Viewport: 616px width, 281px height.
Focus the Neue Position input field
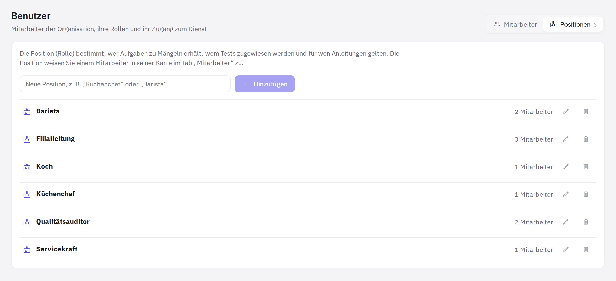pos(125,84)
